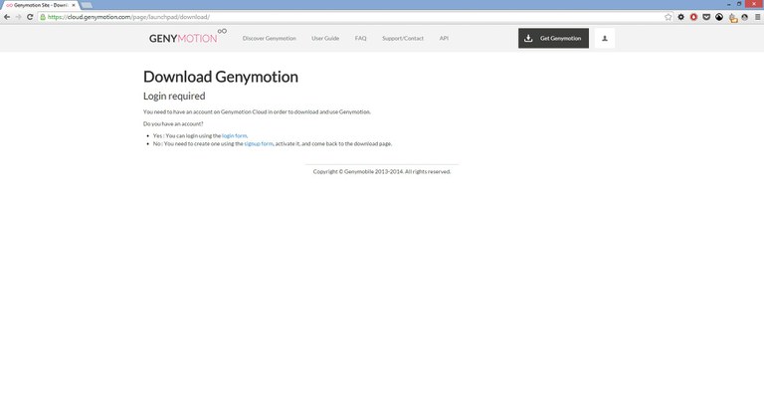This screenshot has width=764, height=414.
Task: Click the red circular extension icon
Action: [x=693, y=17]
